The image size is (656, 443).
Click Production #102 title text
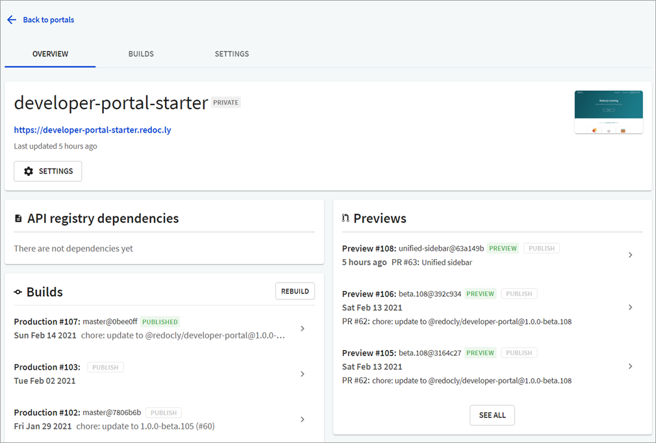(x=47, y=413)
